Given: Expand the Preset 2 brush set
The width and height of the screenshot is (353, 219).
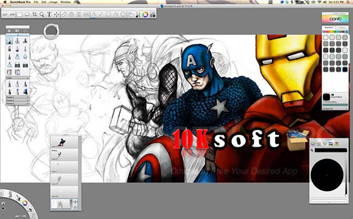Looking at the screenshot, I should (18, 101).
